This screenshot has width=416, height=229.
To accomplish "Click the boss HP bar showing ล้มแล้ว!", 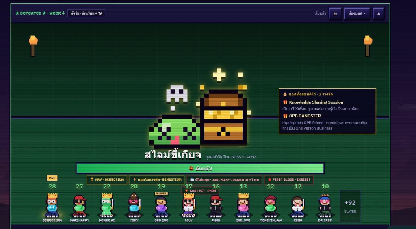I will (200, 169).
